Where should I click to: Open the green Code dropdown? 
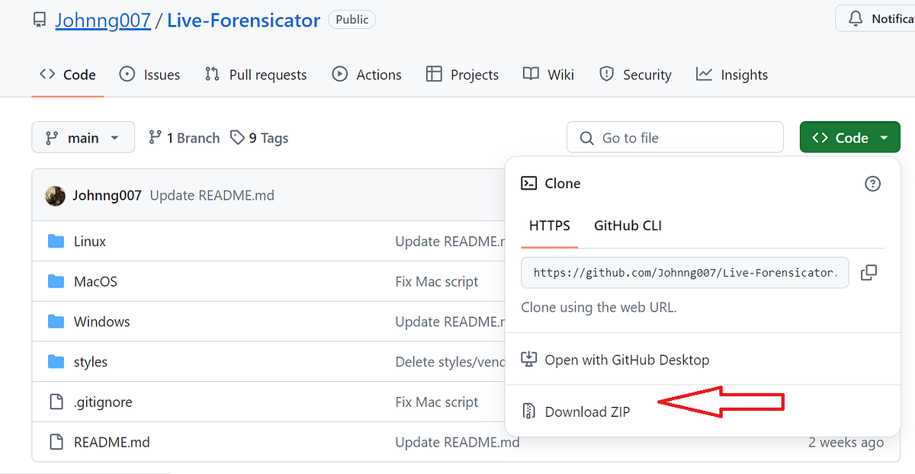click(x=849, y=137)
